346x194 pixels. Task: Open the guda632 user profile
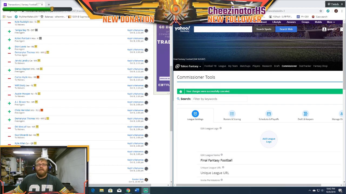[330, 29]
